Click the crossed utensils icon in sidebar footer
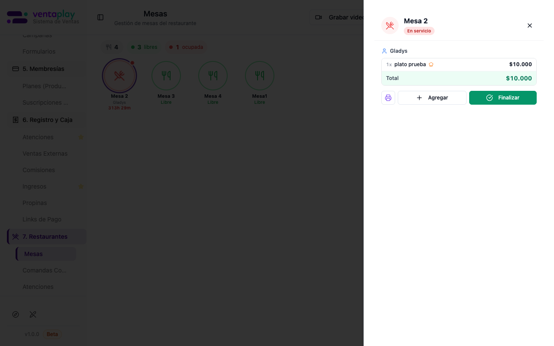Screen dimensions: 554x346 (33, 314)
